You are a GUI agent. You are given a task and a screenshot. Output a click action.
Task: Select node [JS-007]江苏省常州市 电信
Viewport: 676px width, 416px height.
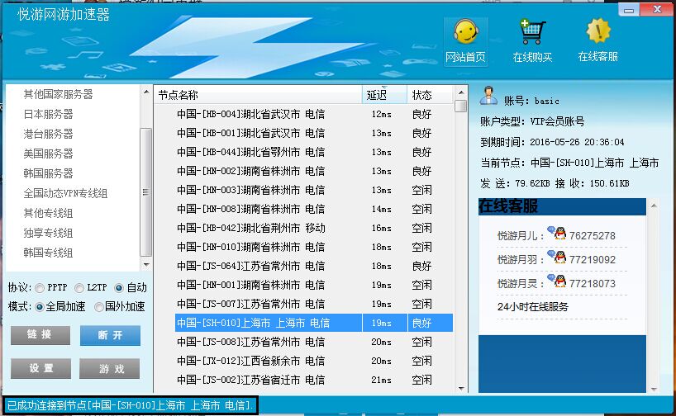[251, 304]
